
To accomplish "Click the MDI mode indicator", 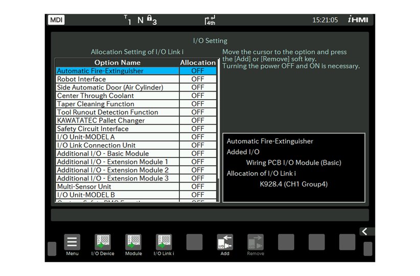I will 56,20.
